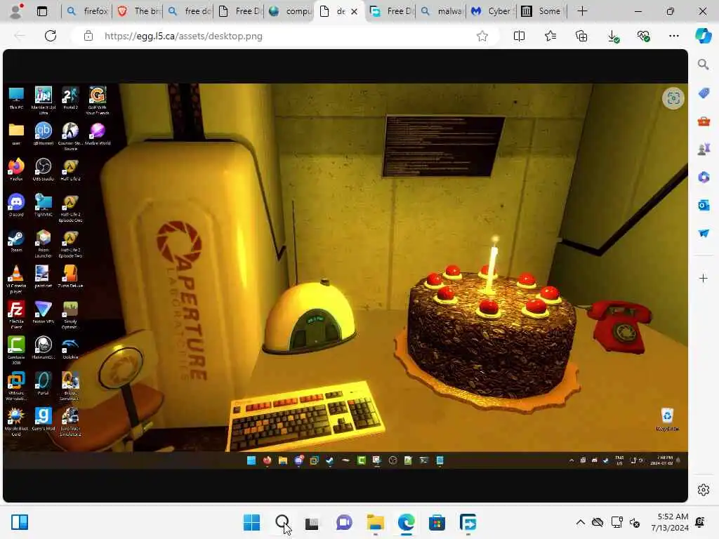Switch to the "Some" tab
Viewport: 719px width, 539px height.
[x=542, y=11]
